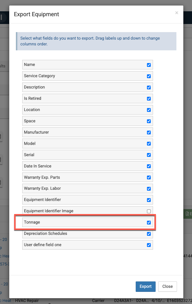Viewport: 192px width, 304px height.
Task: Uncheck the Is Retired checkbox
Action: (149, 99)
